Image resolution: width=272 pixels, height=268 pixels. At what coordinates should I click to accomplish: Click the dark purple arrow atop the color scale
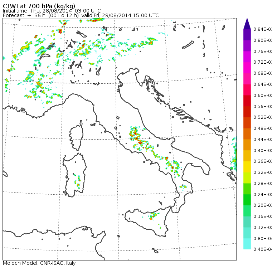247,24
